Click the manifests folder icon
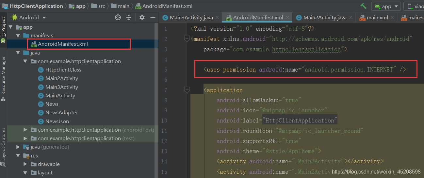The width and height of the screenshot is (424, 178). [26, 35]
